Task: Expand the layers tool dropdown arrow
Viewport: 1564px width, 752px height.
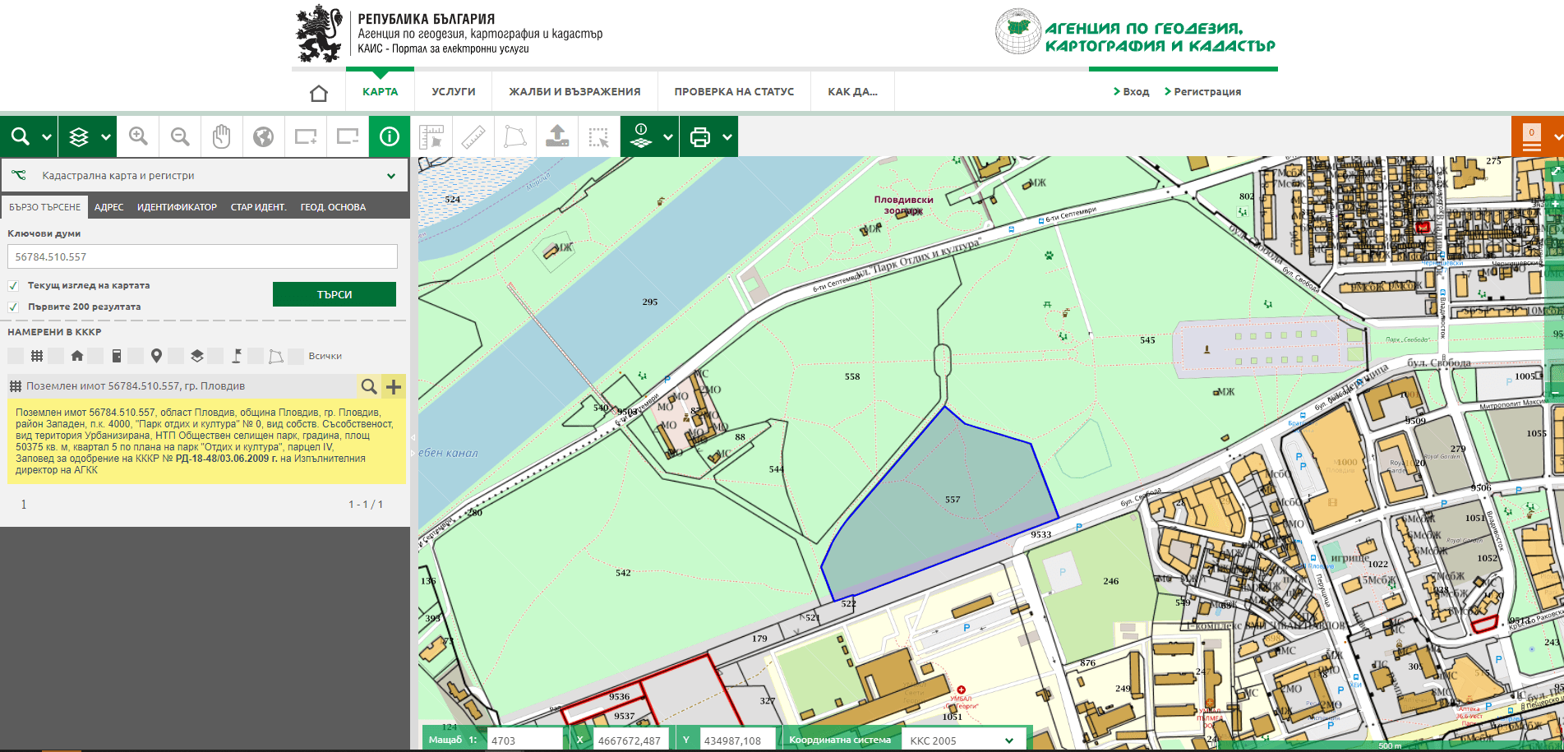Action: pyautogui.click(x=106, y=137)
